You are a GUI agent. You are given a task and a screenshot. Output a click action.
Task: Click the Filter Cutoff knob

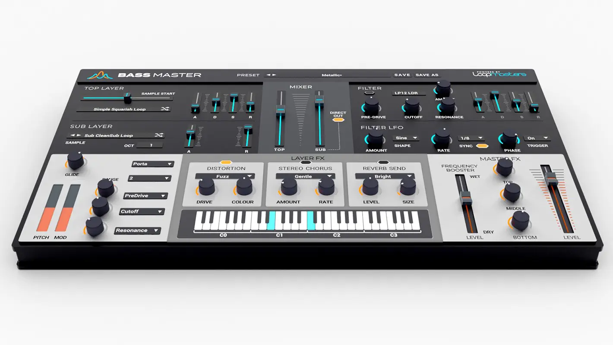[x=411, y=106]
